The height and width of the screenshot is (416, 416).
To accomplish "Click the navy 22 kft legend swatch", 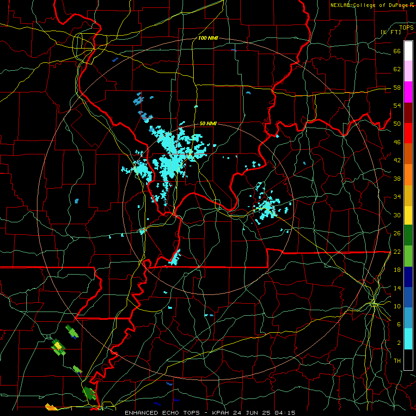I will pos(408,277).
